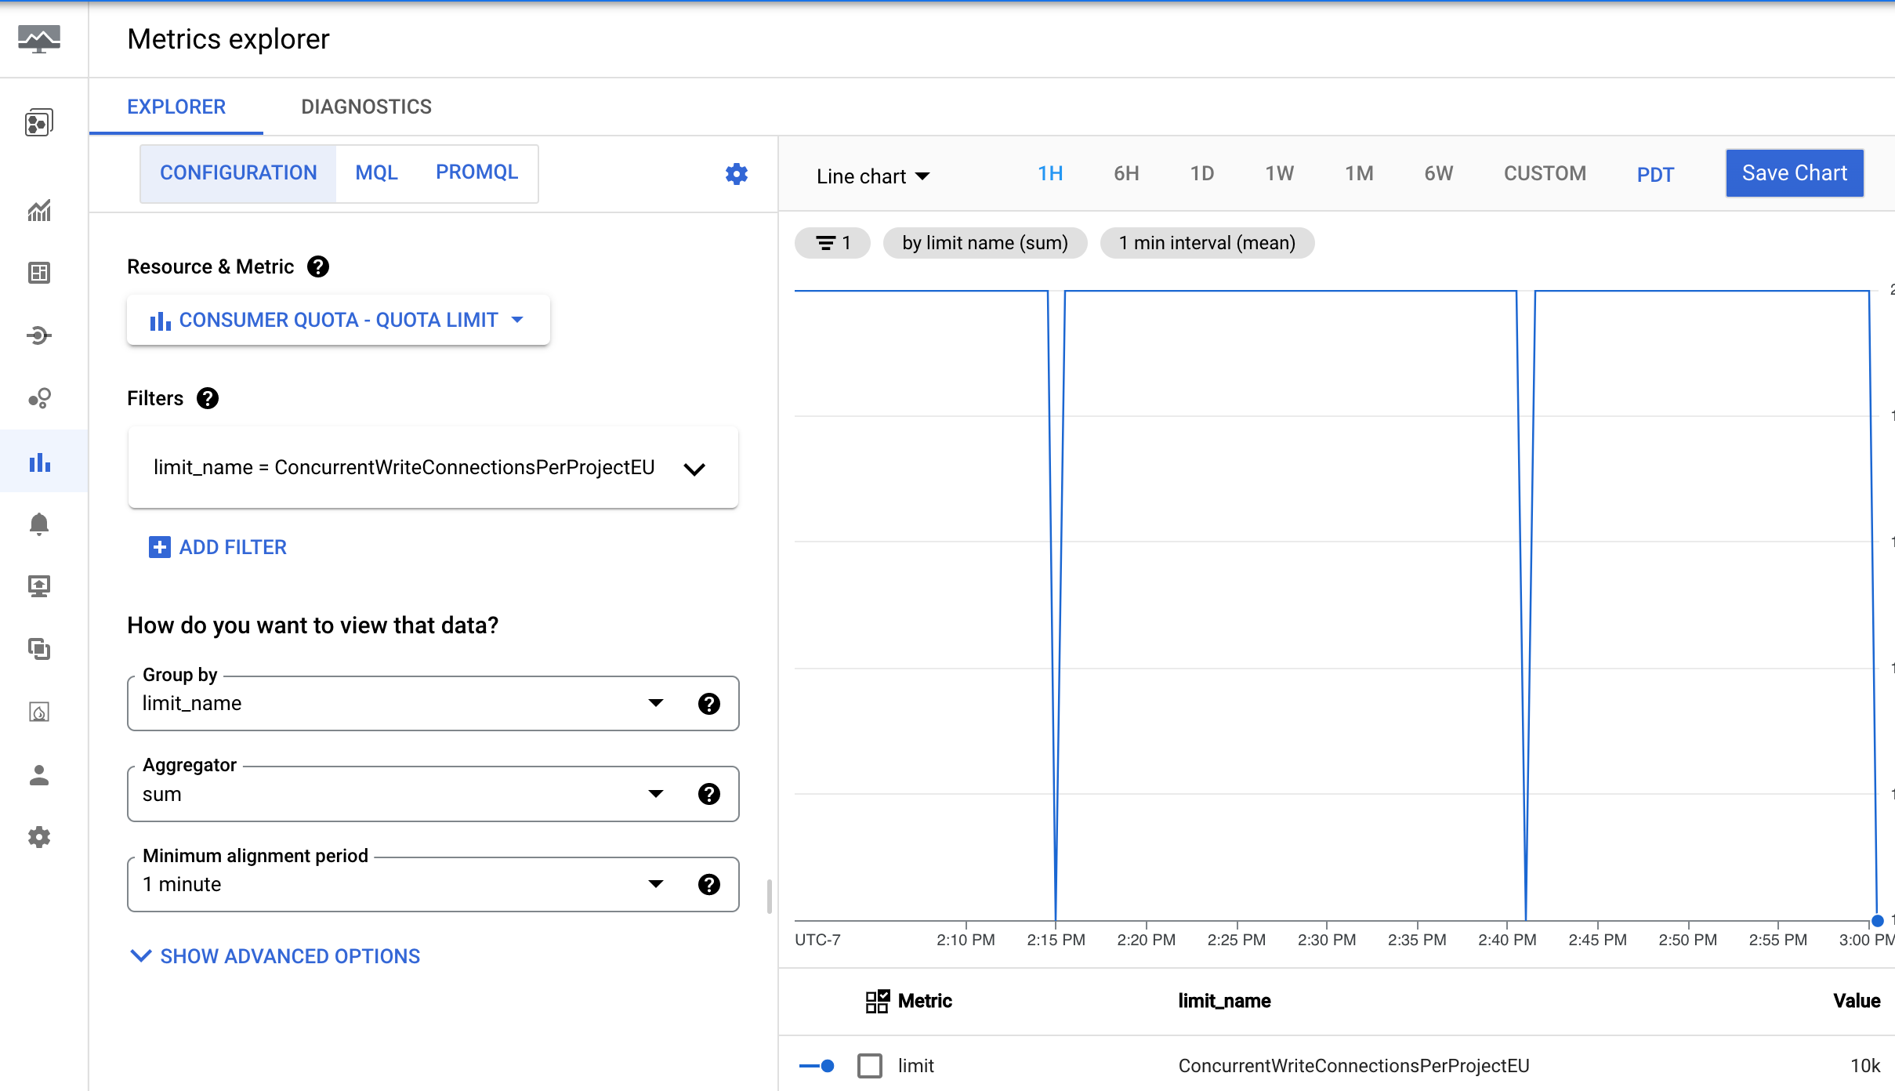Click the people/user management sidebar icon
1895x1091 pixels.
pos(38,776)
